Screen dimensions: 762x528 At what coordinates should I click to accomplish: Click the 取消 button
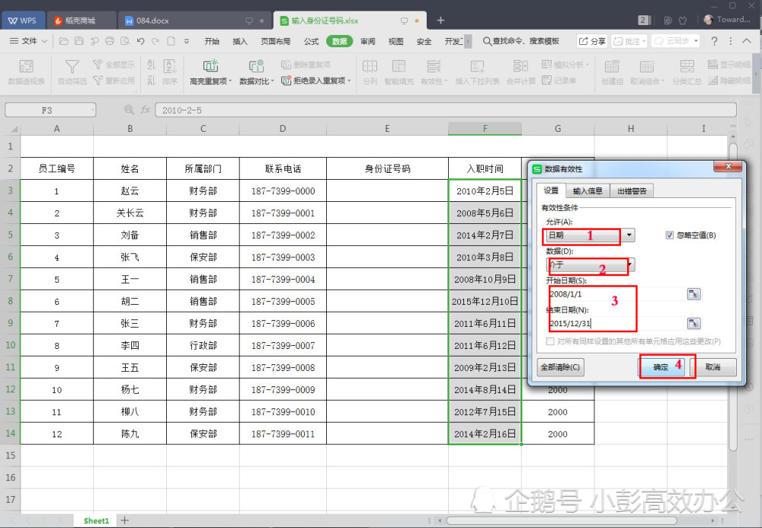pyautogui.click(x=713, y=367)
